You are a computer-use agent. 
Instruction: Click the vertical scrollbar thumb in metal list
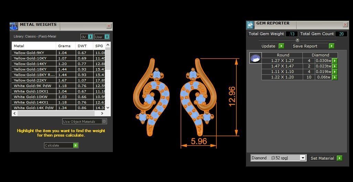(x=108, y=58)
